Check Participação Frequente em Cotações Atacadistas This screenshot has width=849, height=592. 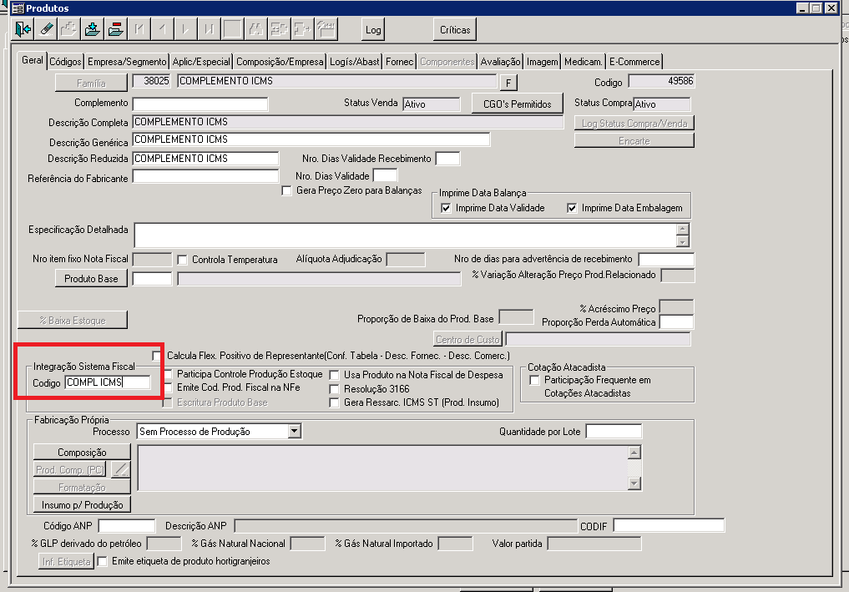[x=535, y=380]
